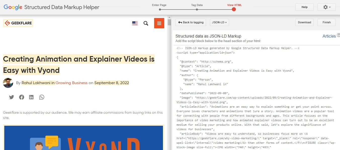
Task: Click the help question mark beside Articles
Action: click(x=338, y=35)
